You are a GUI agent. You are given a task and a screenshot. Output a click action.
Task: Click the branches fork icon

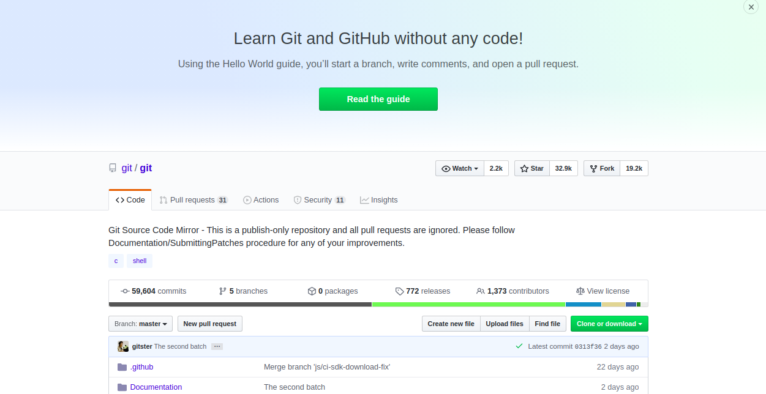point(223,291)
